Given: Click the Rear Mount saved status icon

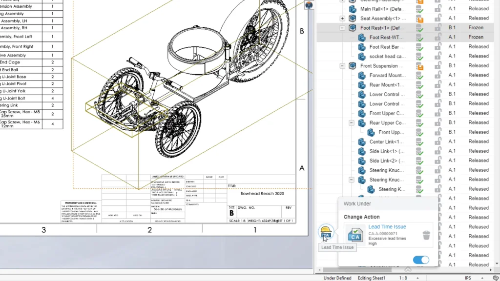Looking at the screenshot, I should [419, 85].
